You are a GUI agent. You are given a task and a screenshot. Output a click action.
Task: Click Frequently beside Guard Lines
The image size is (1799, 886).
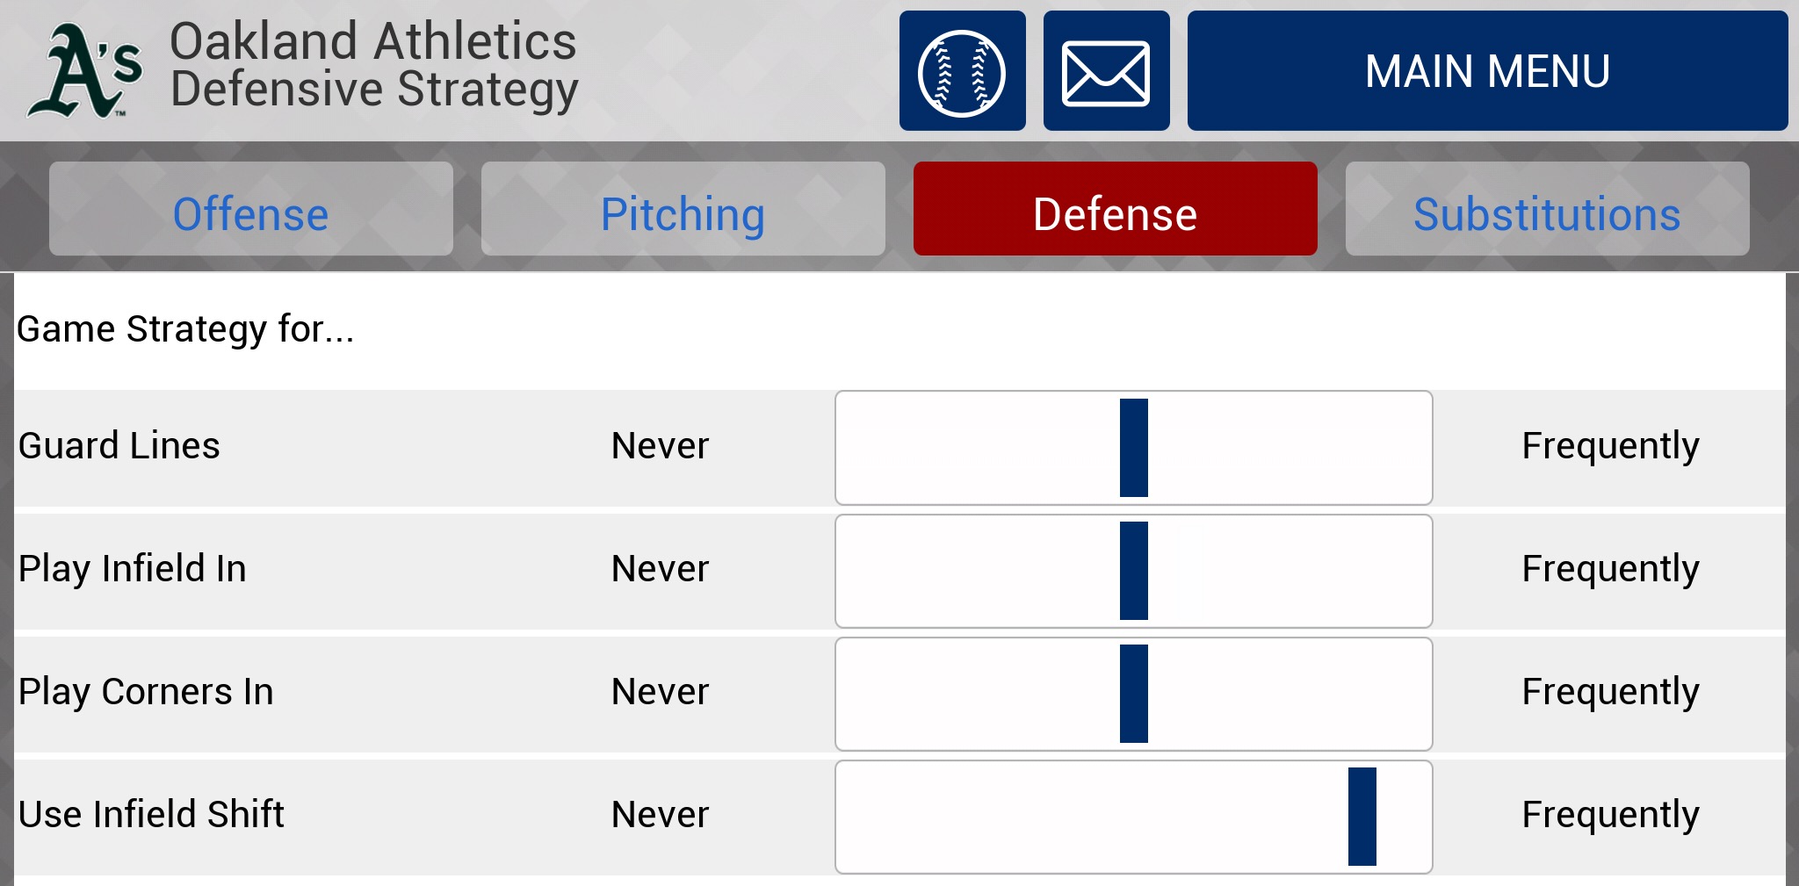1610,446
